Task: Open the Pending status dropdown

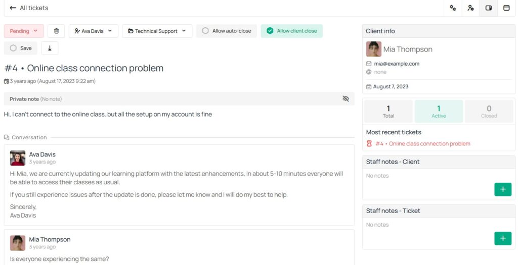Action: (24, 31)
